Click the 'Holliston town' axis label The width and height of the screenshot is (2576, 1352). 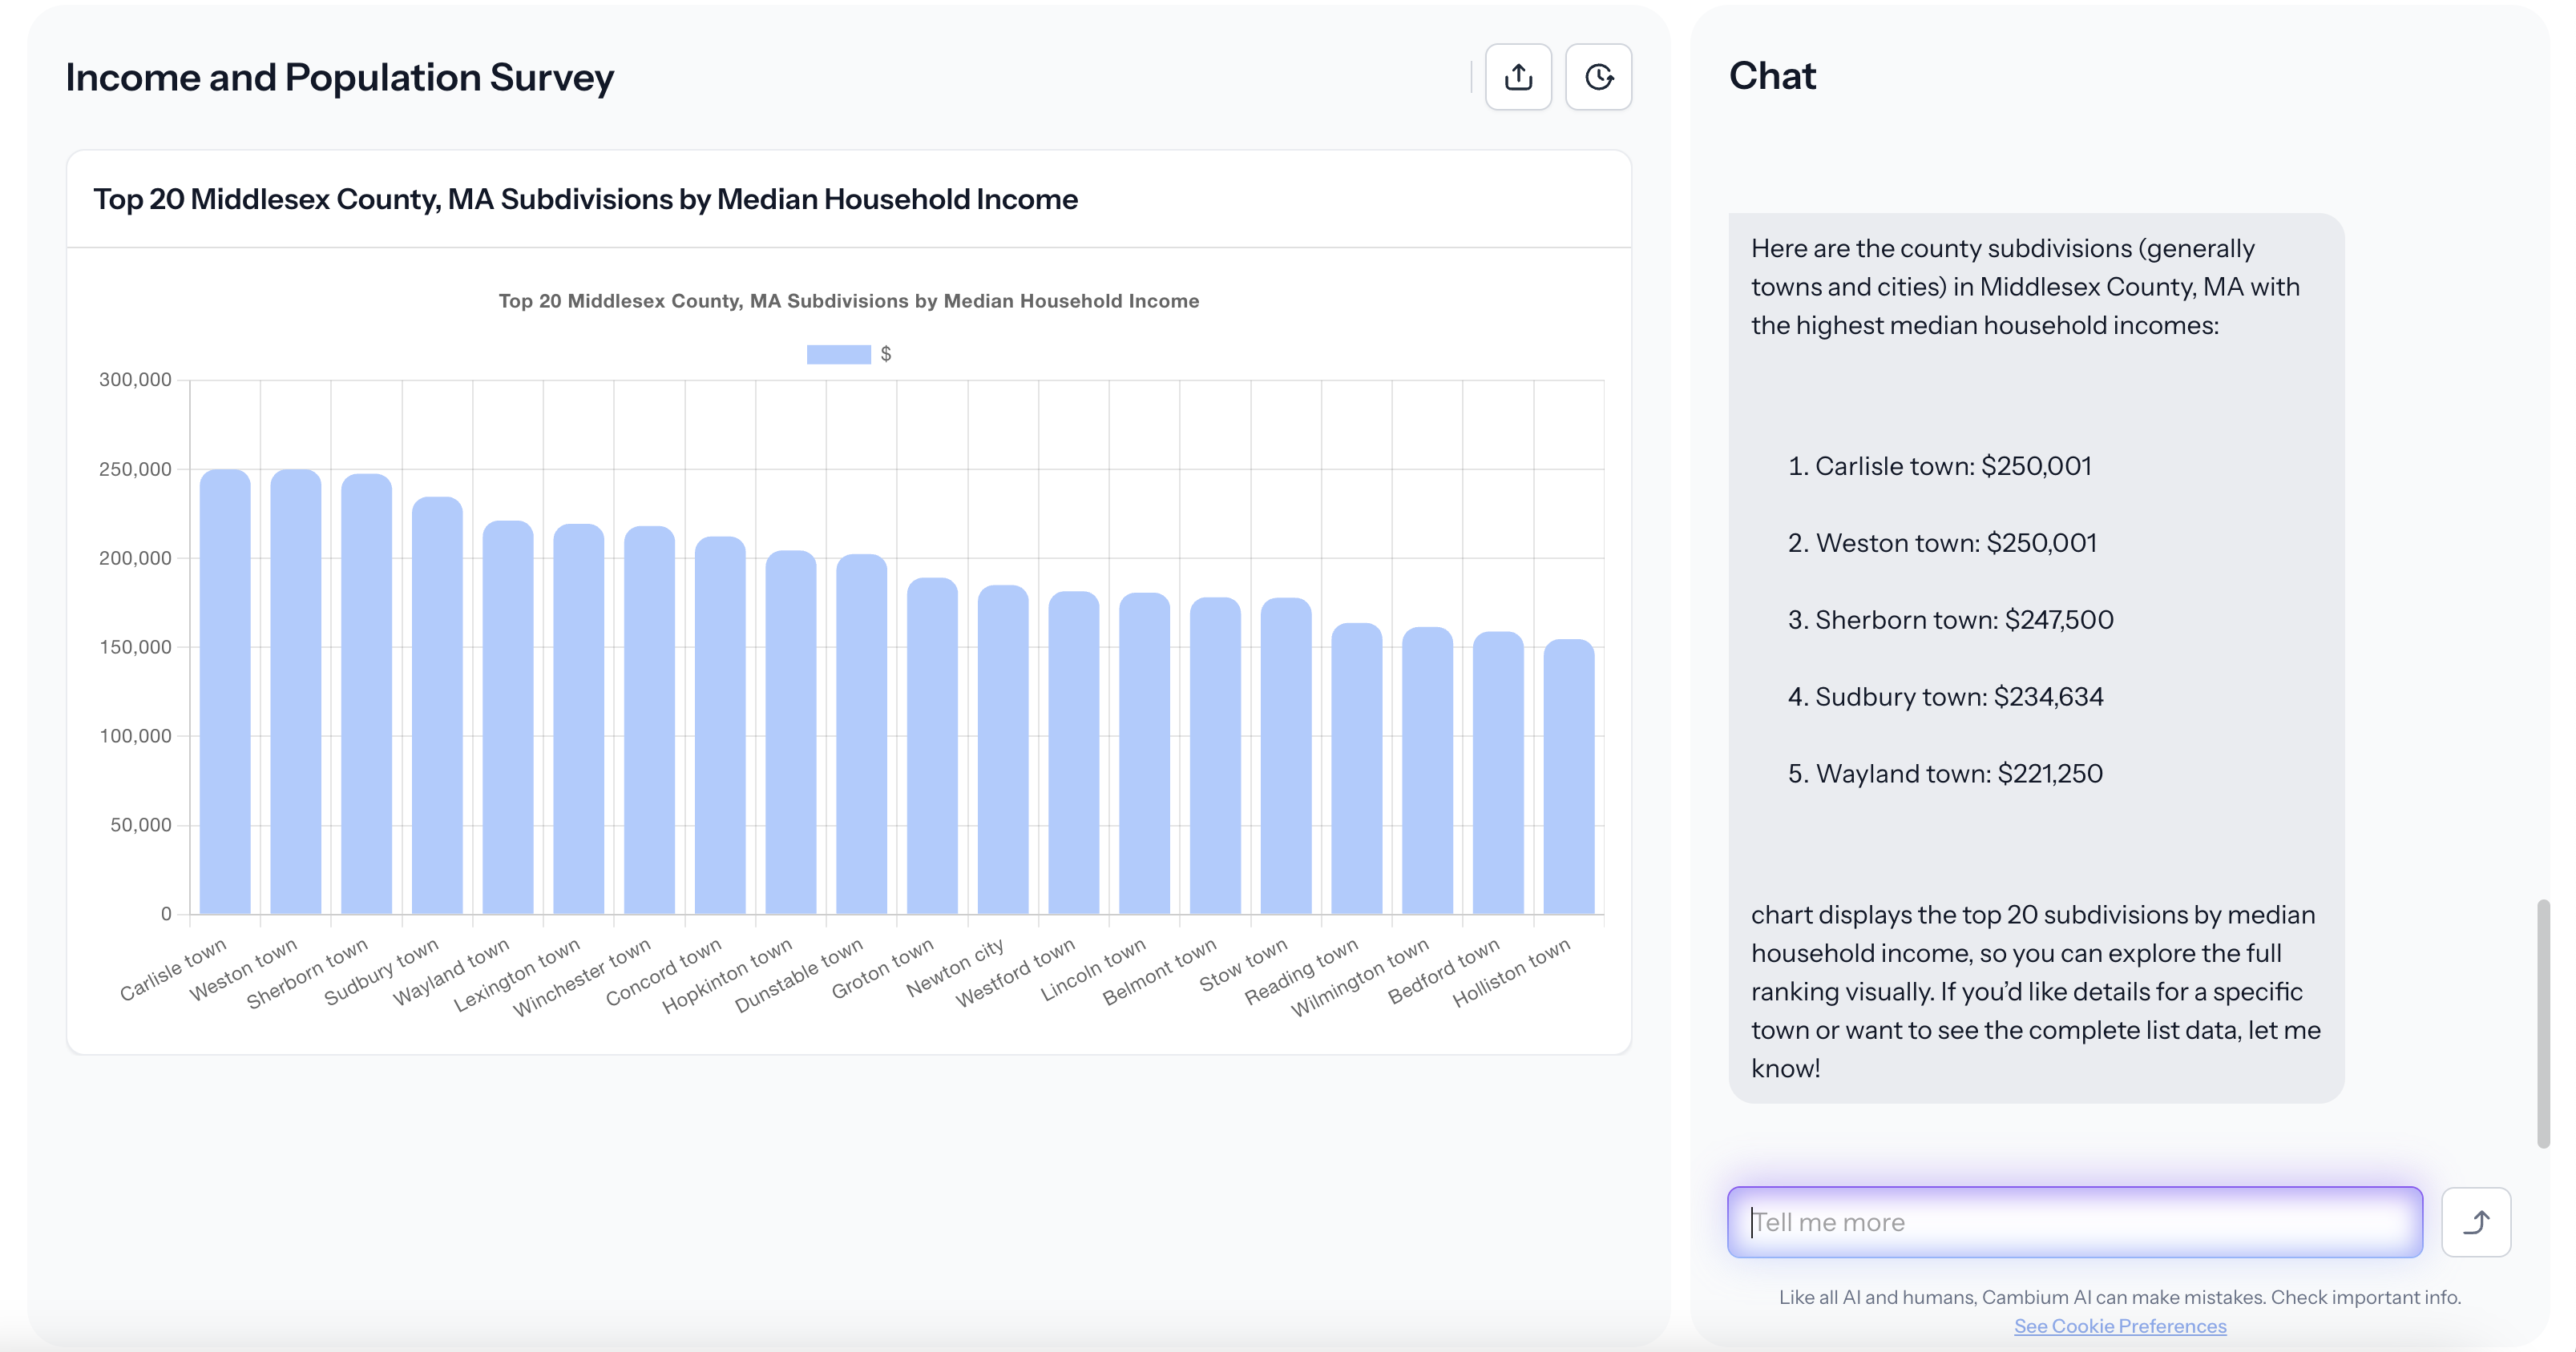click(1511, 972)
